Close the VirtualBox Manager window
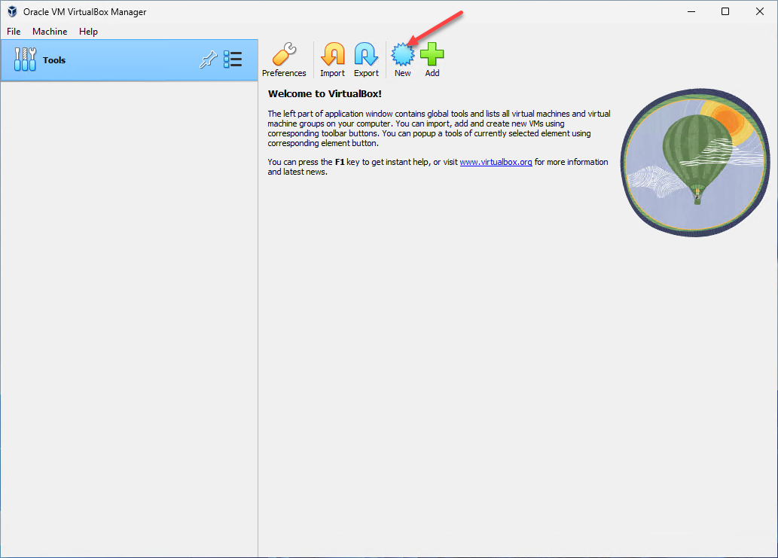778x558 pixels. click(x=759, y=11)
